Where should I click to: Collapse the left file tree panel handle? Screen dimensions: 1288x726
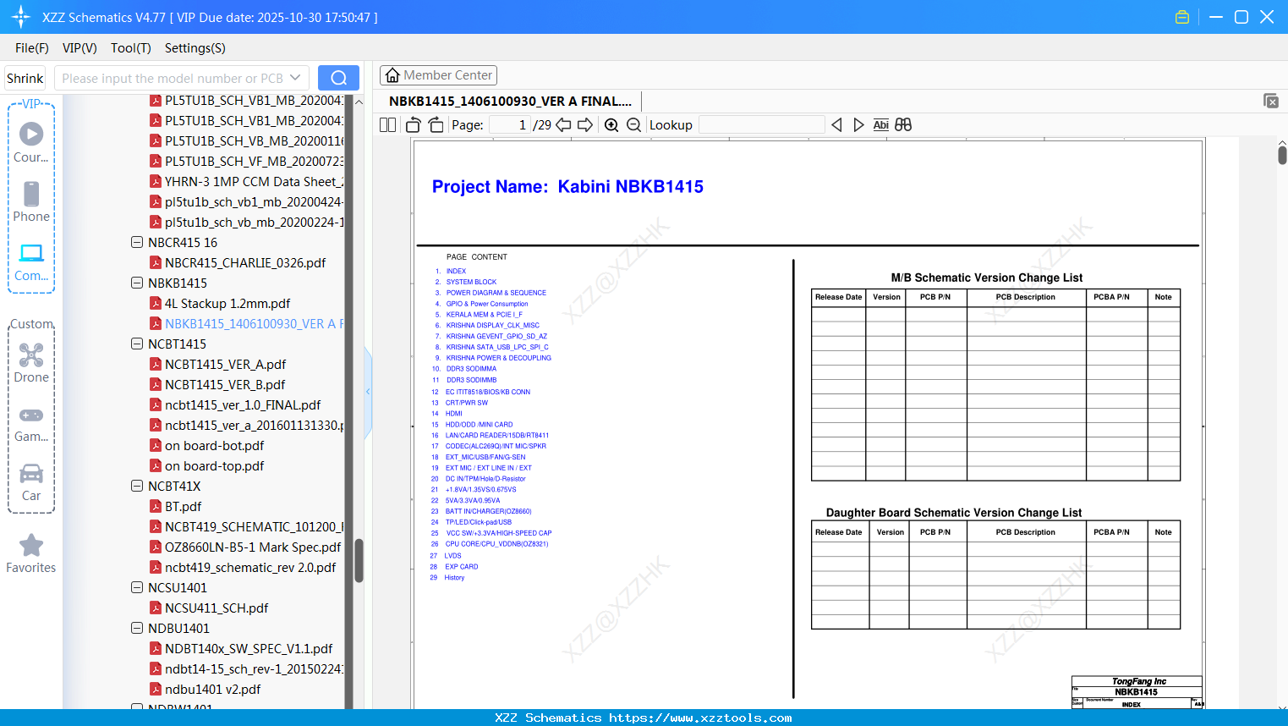[x=368, y=392]
